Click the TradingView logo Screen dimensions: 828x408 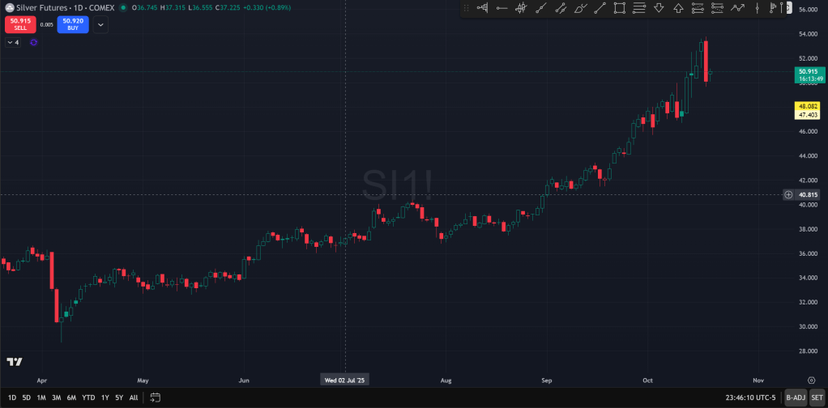point(14,362)
